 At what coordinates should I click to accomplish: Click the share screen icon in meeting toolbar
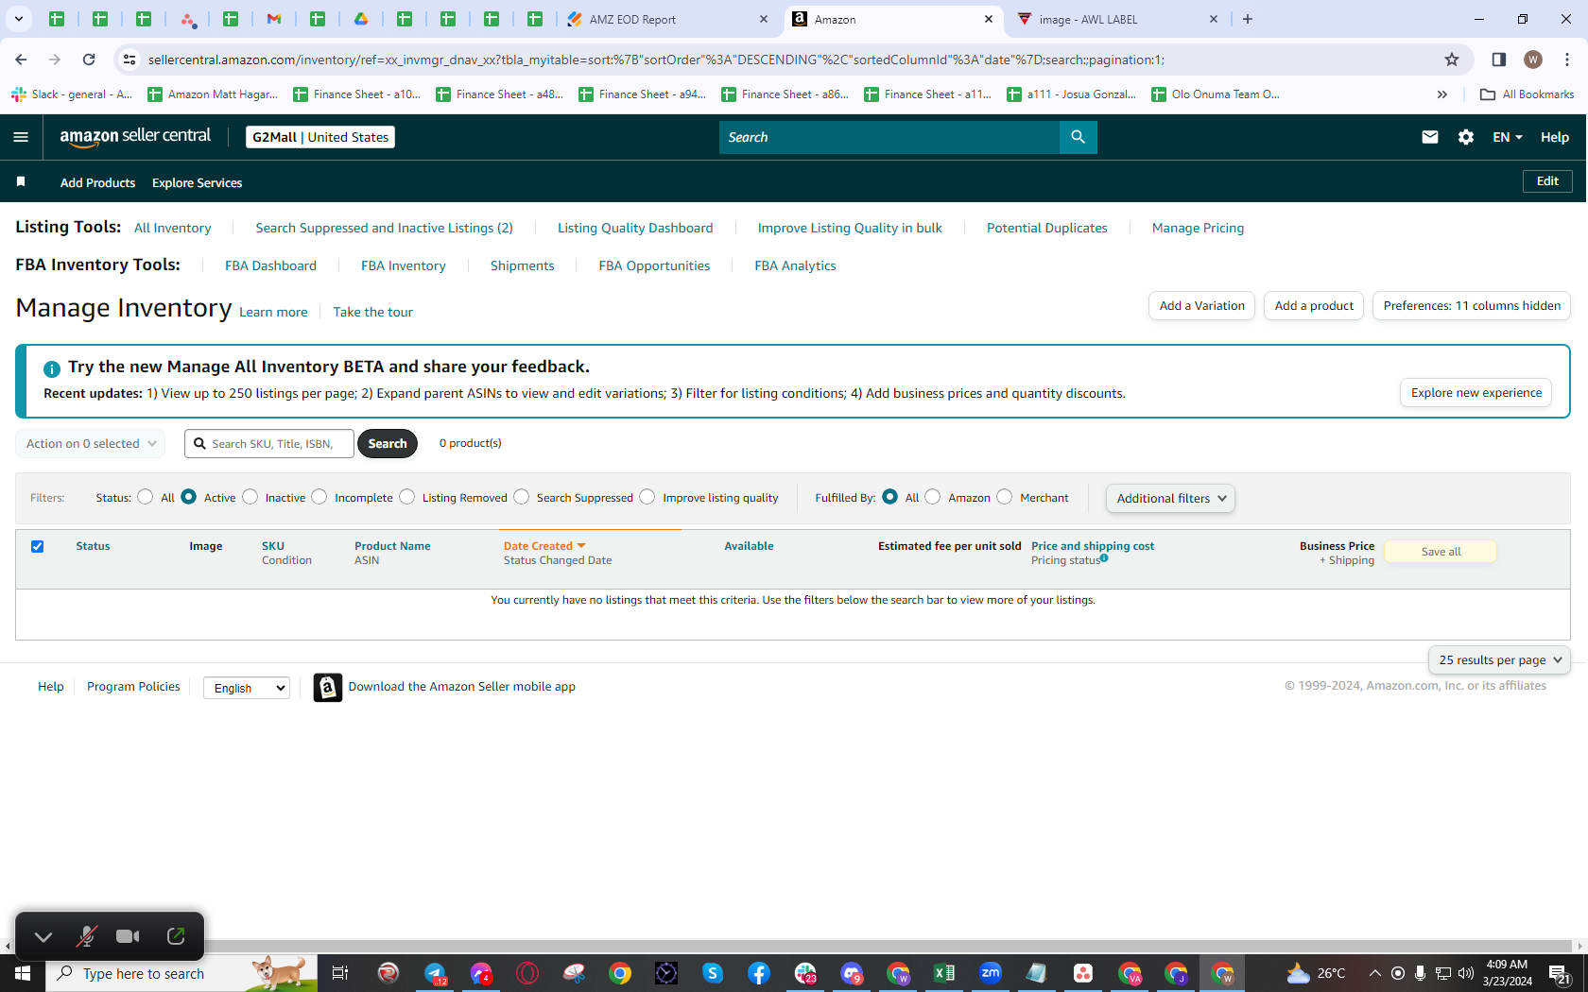176,936
